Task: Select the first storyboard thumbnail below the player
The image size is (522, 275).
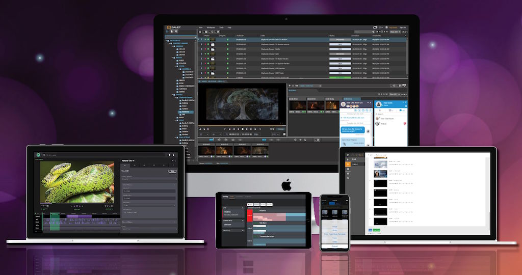Action: (206, 151)
